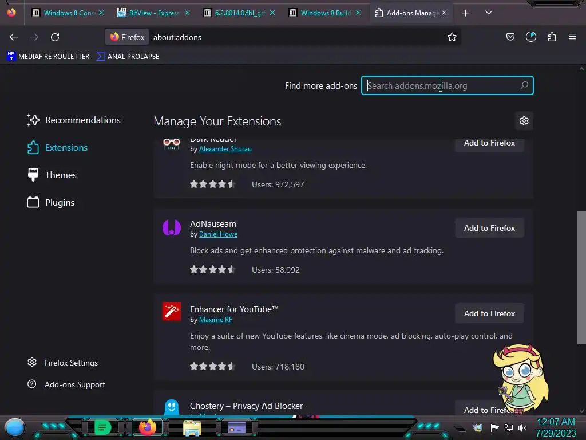Open the network tray icon
Image resolution: width=586 pixels, height=440 pixels.
pos(508,427)
